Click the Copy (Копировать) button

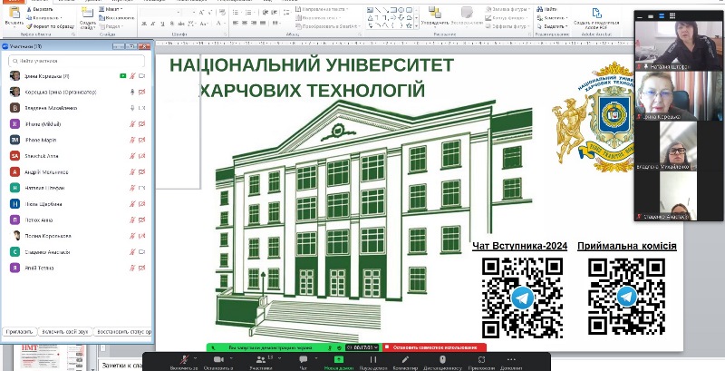[x=43, y=18]
